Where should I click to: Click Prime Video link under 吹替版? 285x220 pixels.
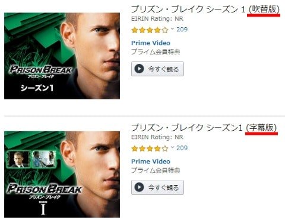[x=151, y=43]
